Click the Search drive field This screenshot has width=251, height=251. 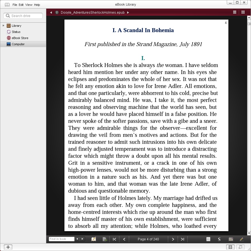[x=23, y=16]
